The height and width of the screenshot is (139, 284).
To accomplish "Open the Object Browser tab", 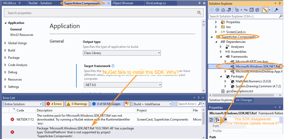I will click(x=123, y=3).
